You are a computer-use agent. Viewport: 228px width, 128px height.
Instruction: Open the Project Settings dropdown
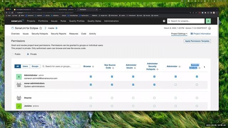pyautogui.click(x=179, y=34)
